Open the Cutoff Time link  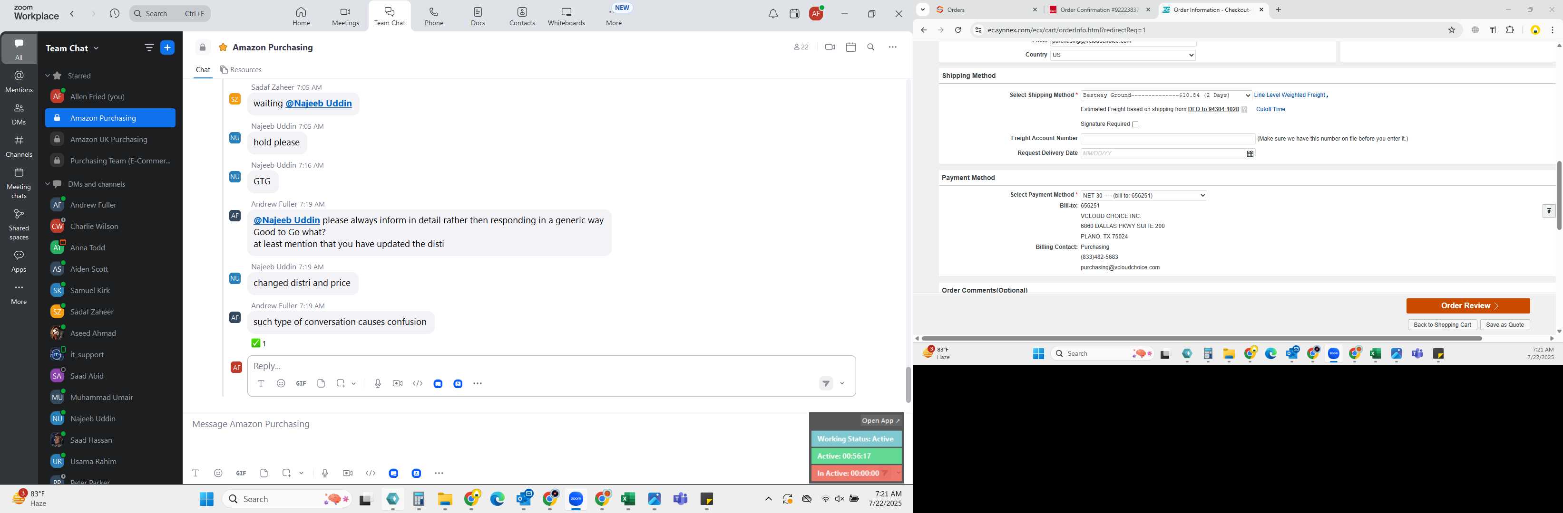[x=1270, y=110]
